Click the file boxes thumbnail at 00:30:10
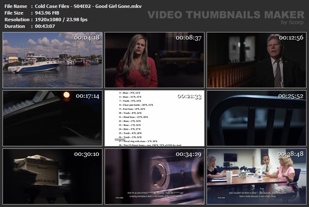 tap(52, 177)
